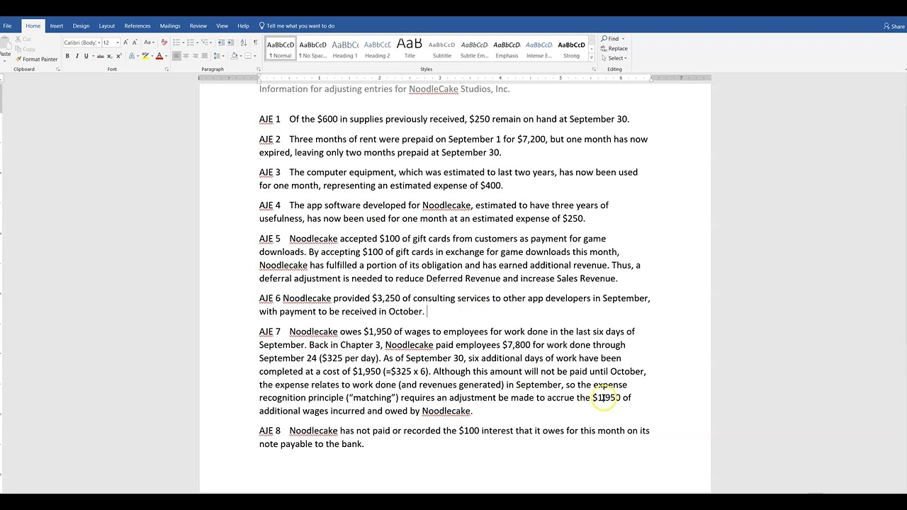The image size is (907, 510).
Task: Toggle Underline formatting
Action: (86, 56)
